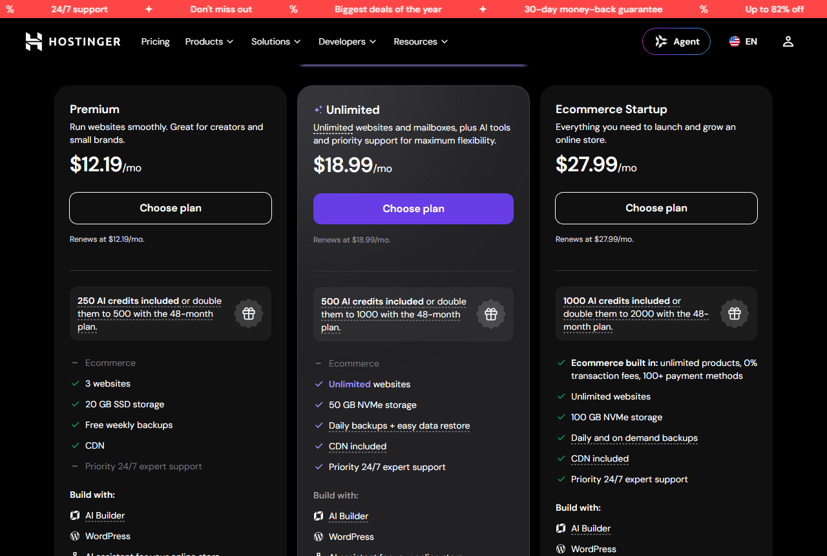This screenshot has width=827, height=556.
Task: Expand the Resources dropdown menu
Action: point(421,41)
